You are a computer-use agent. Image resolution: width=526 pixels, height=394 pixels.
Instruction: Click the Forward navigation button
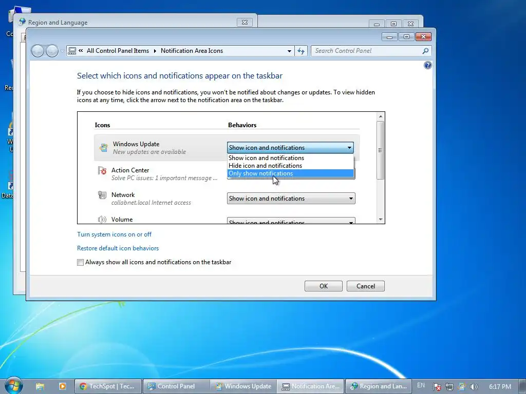[x=52, y=51]
